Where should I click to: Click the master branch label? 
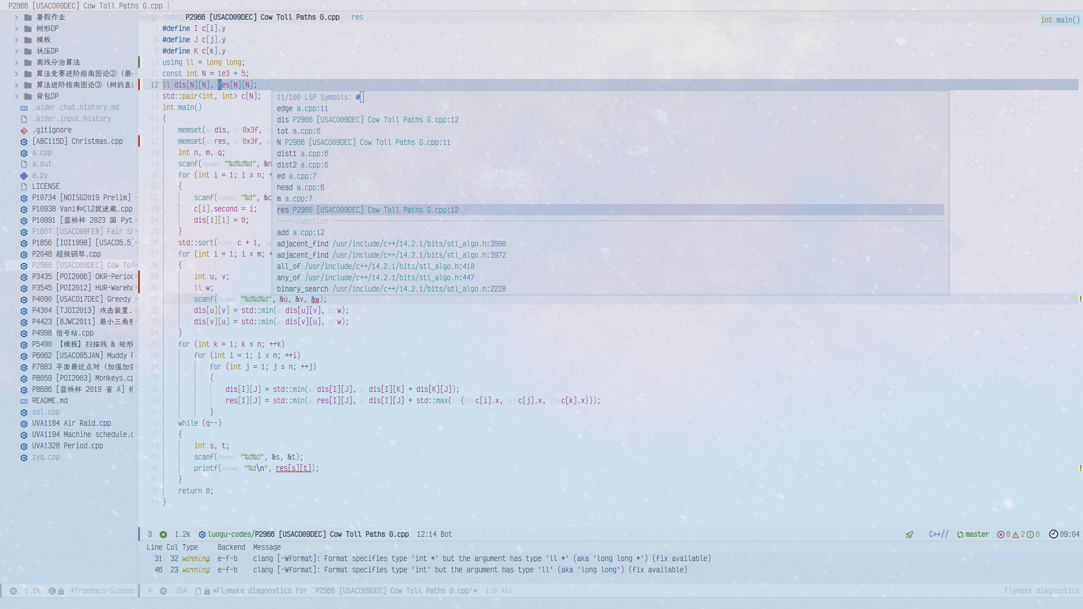977,535
